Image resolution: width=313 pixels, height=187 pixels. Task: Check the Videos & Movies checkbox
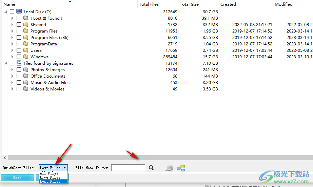click(19, 89)
